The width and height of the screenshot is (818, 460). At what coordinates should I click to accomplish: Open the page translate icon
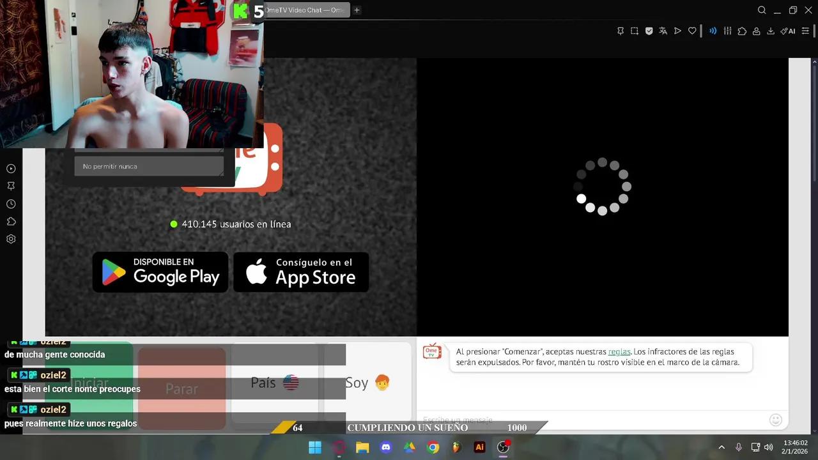coord(663,31)
